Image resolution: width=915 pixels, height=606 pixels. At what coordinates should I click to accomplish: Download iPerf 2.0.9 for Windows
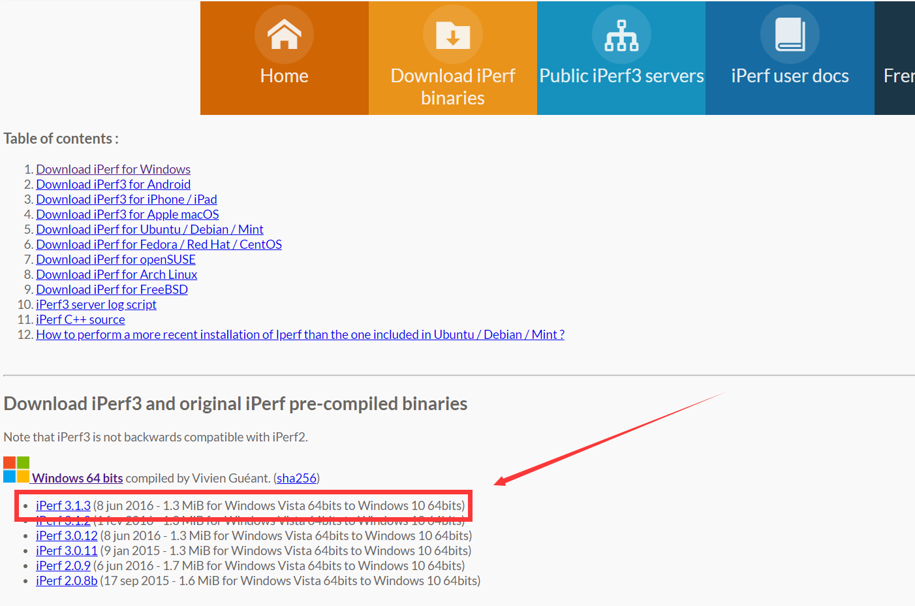[63, 566]
